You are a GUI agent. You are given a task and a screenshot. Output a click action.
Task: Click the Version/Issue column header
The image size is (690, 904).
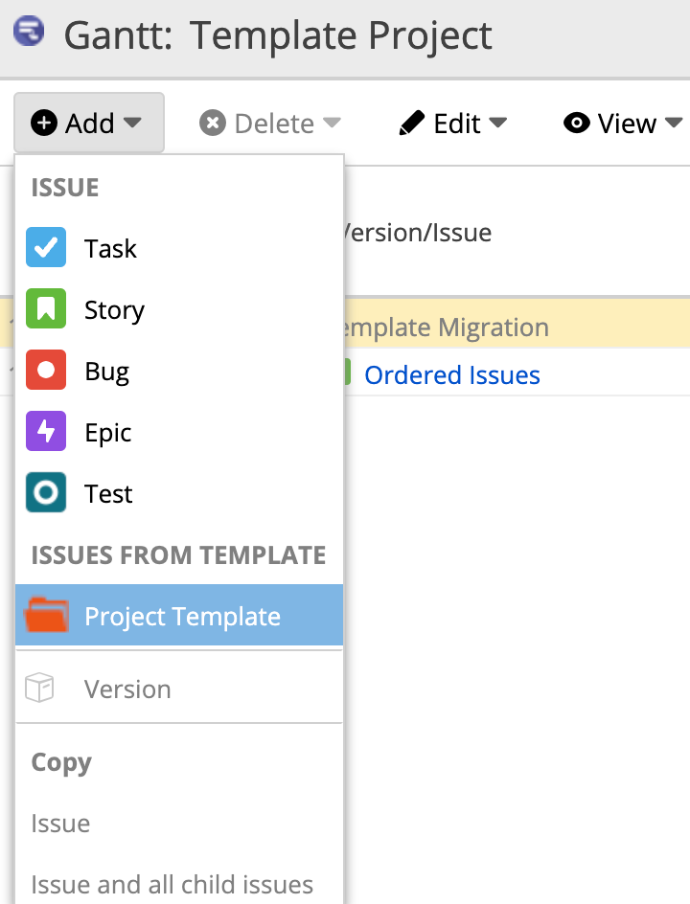[418, 232]
